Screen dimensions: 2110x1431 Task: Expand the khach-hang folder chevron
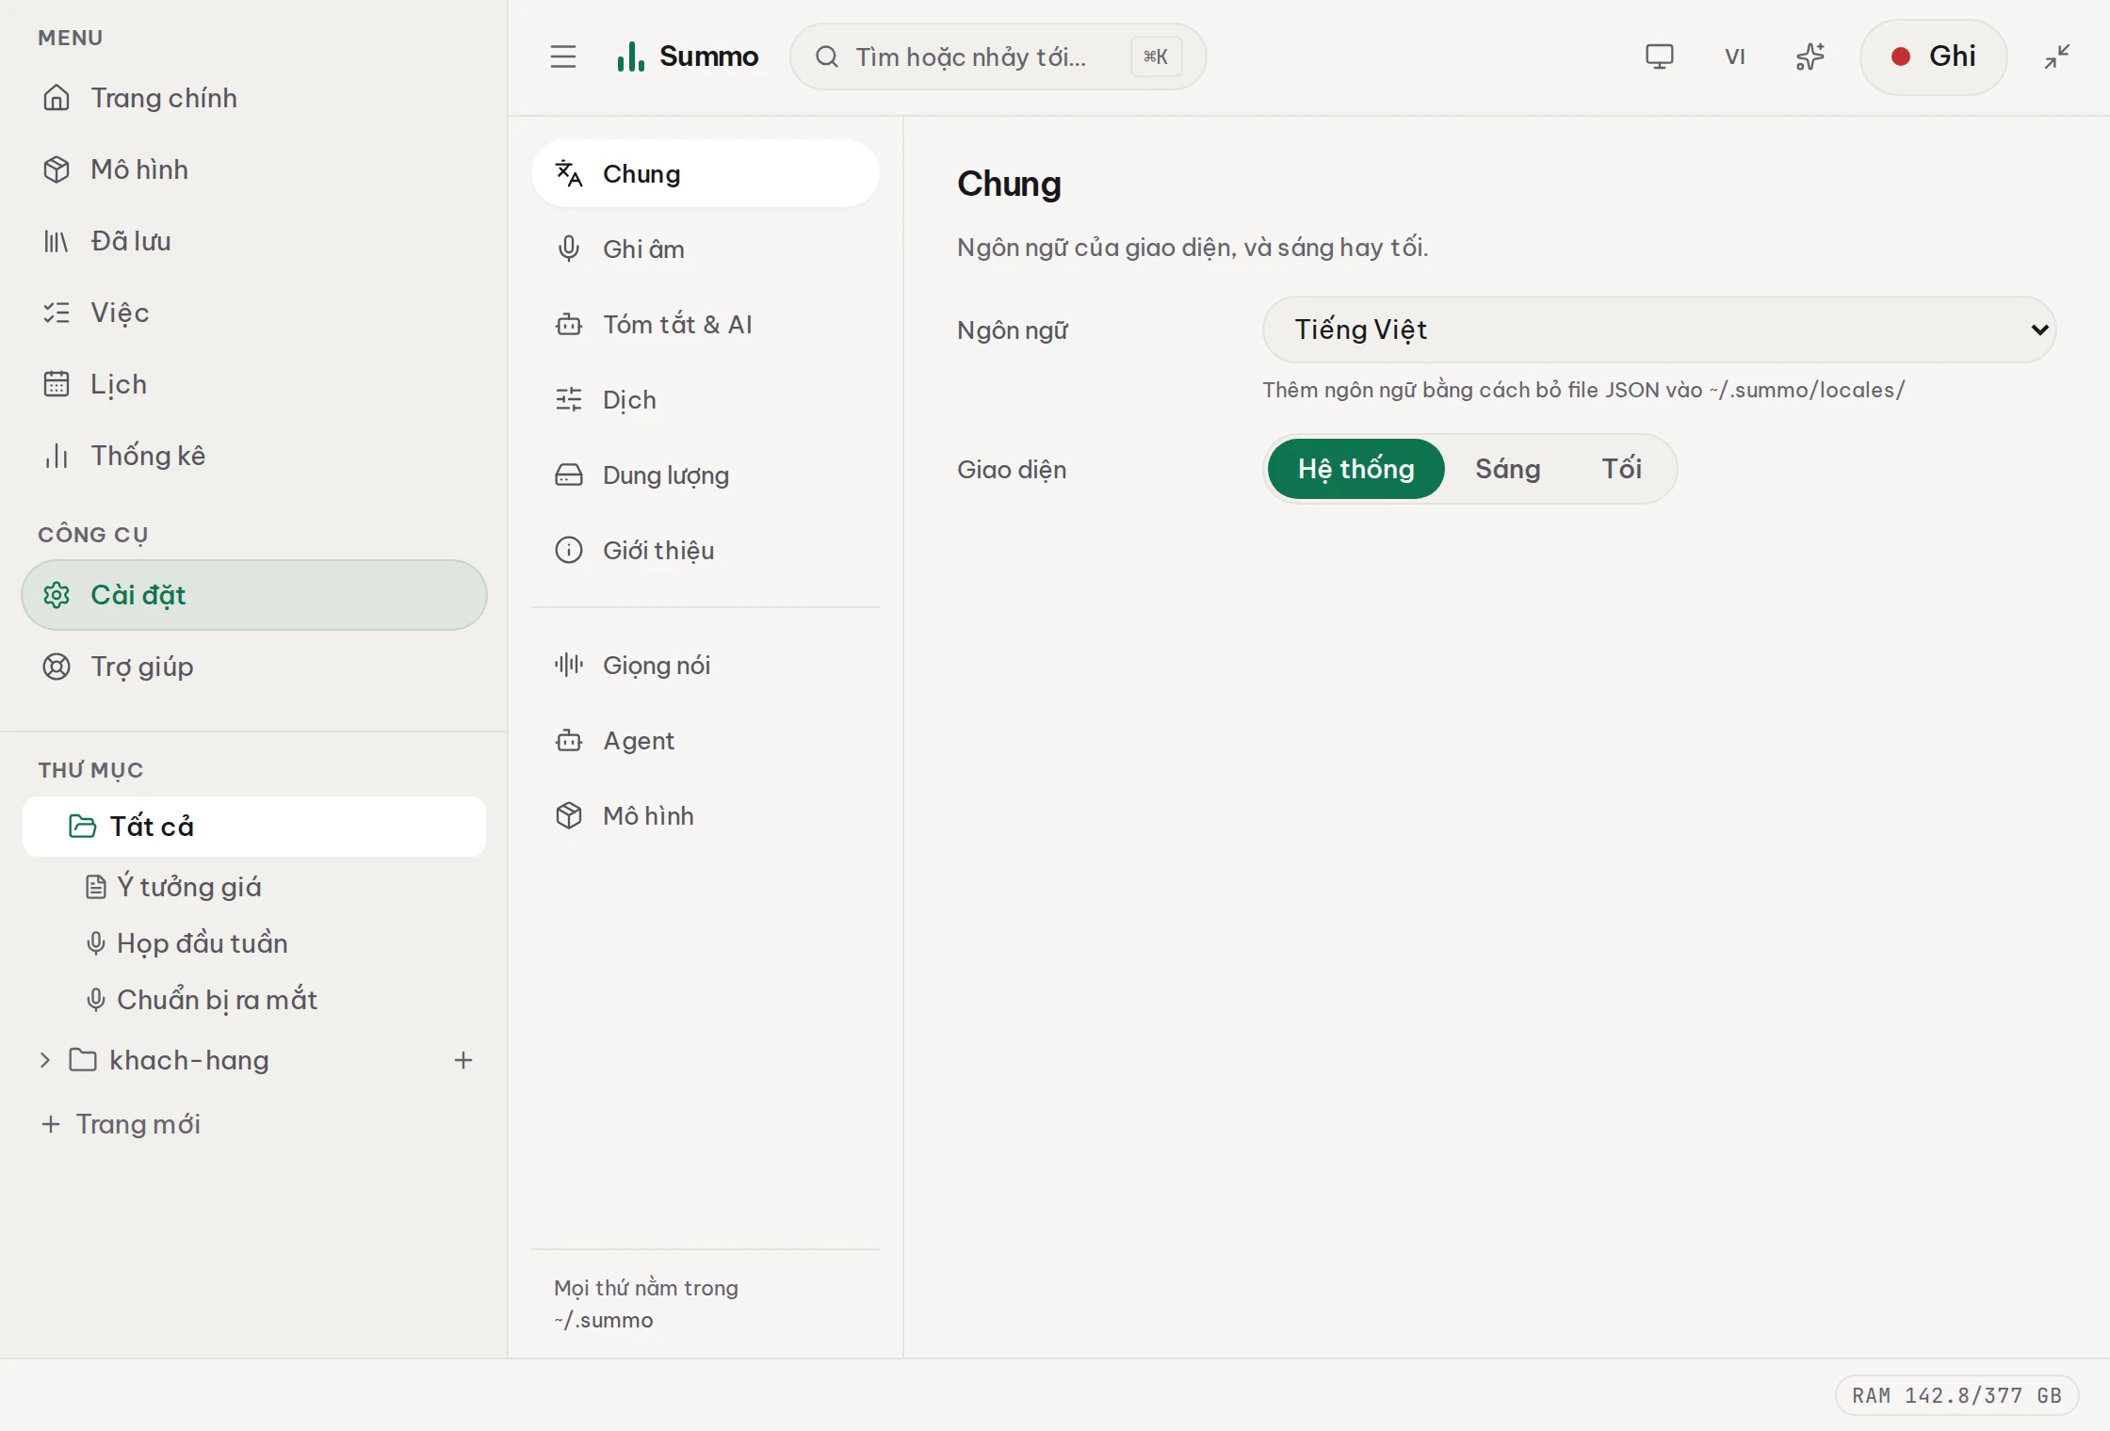(45, 1060)
